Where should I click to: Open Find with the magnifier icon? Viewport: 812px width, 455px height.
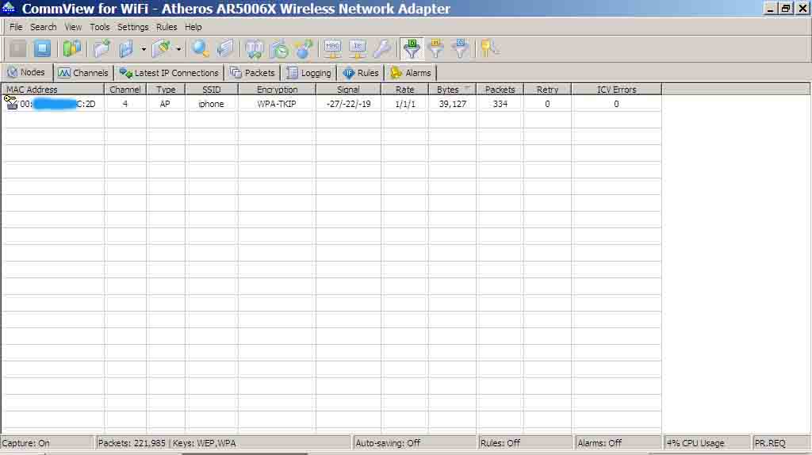pos(200,48)
